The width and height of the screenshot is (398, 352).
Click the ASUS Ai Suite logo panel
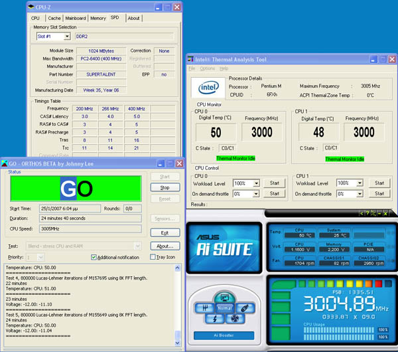coord(225,248)
